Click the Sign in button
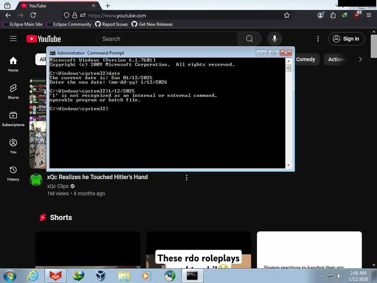This screenshot has height=283, width=377. point(346,39)
